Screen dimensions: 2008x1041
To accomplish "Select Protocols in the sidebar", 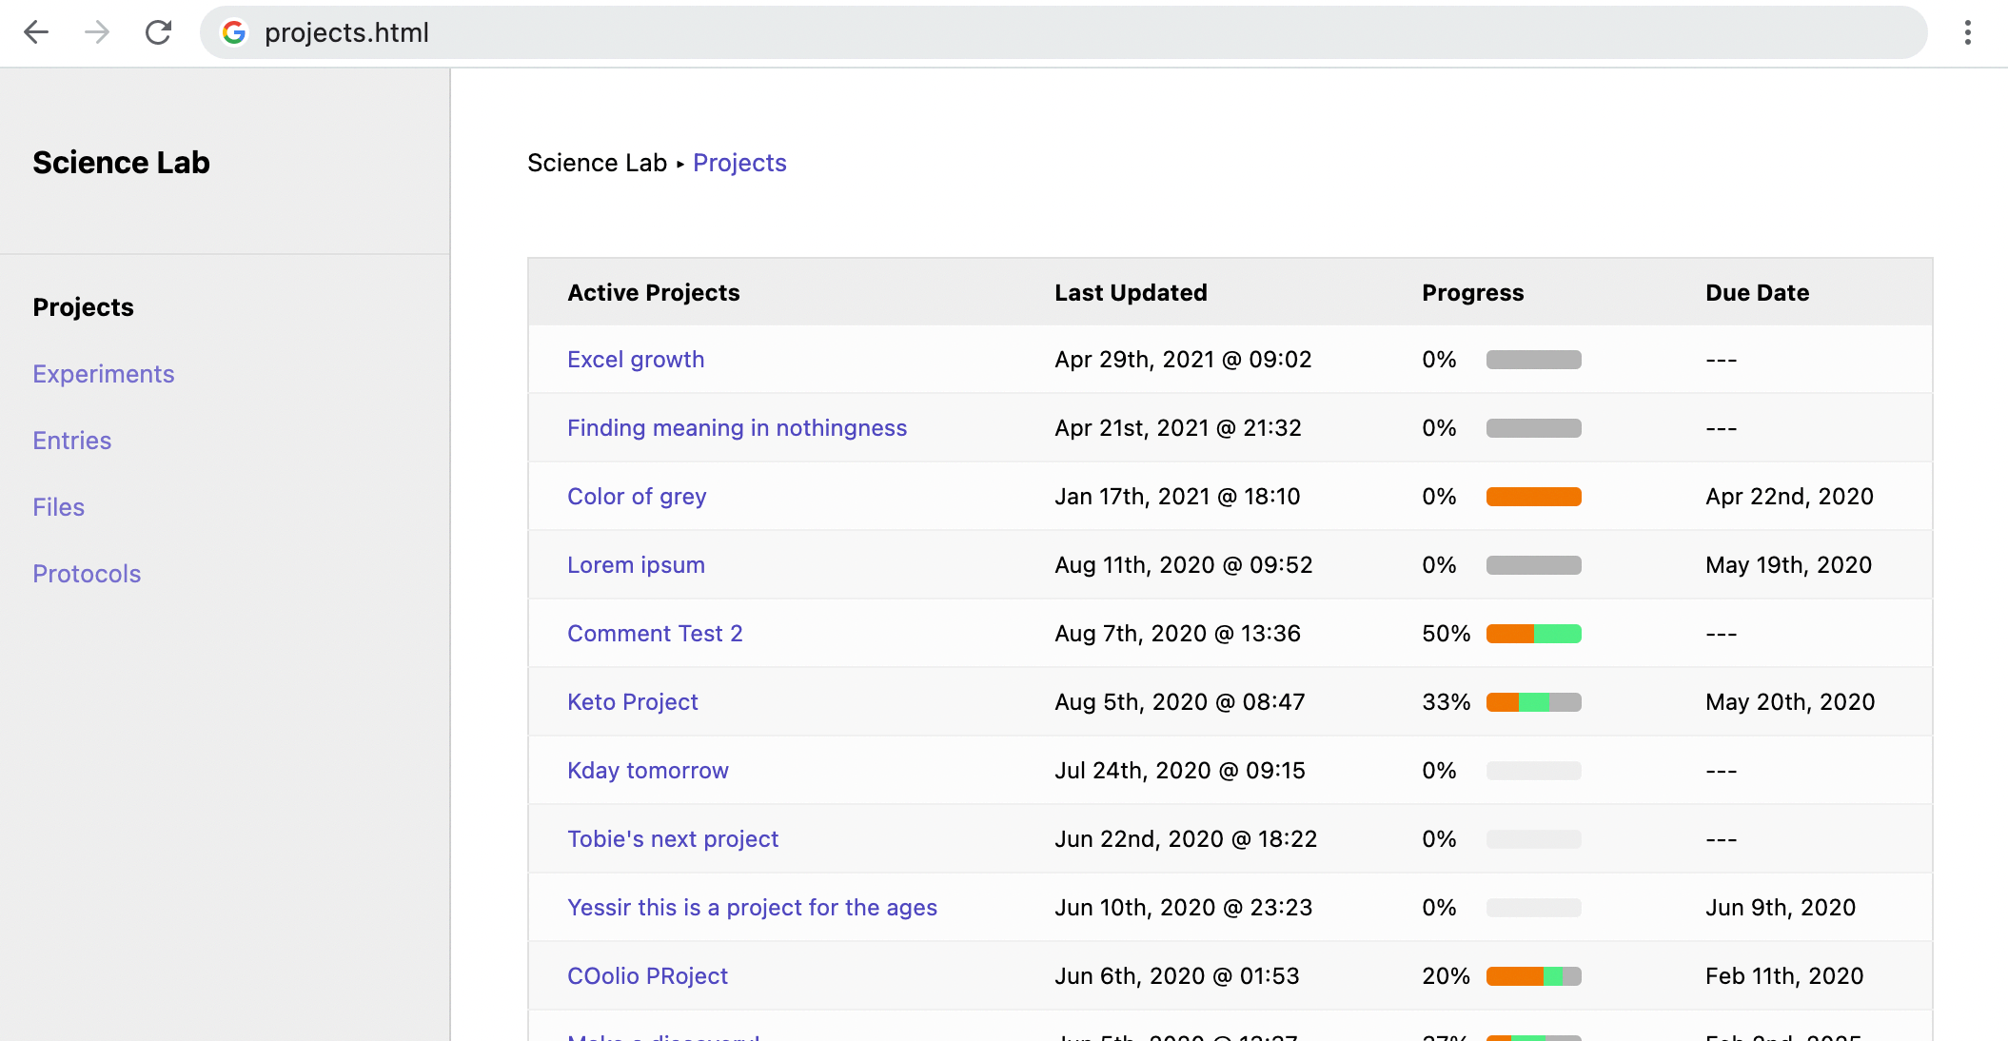I will pyautogui.click(x=87, y=574).
